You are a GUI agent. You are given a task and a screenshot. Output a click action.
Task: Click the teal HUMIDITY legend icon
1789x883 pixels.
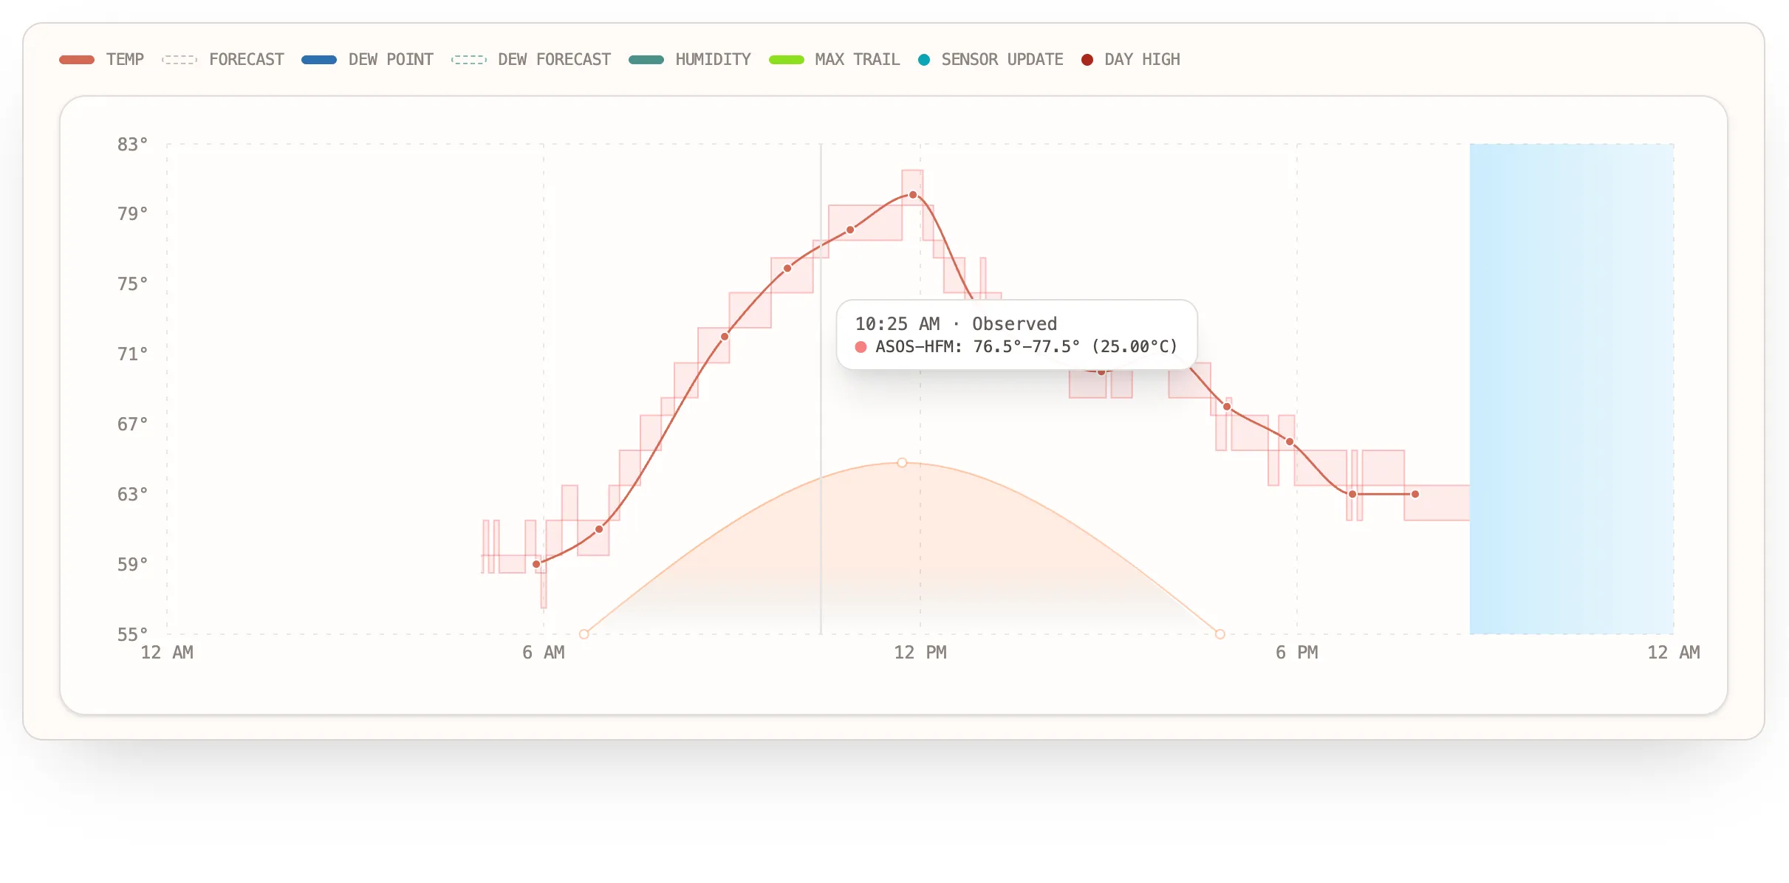click(646, 59)
